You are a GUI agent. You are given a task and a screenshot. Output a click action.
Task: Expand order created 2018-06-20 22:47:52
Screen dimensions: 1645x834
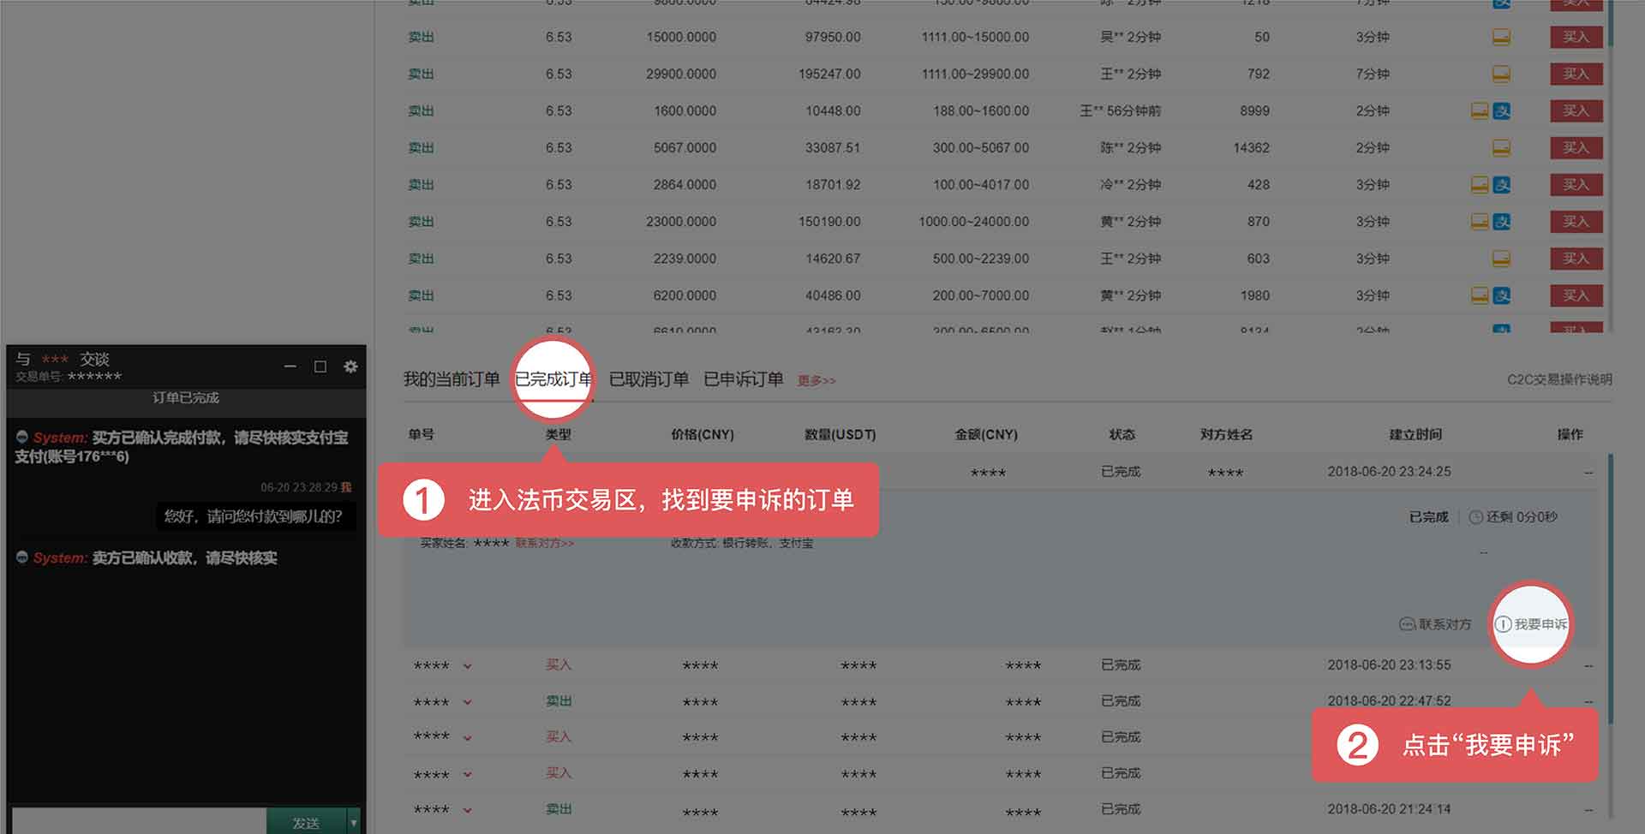(x=467, y=702)
